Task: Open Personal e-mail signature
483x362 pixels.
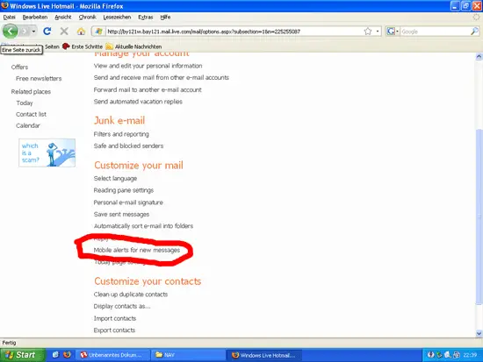Action: tap(128, 202)
